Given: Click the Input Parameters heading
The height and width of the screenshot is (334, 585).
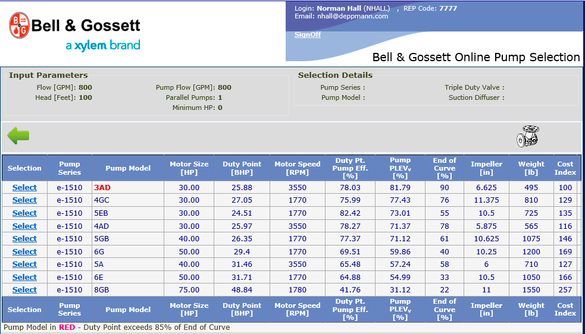Looking at the screenshot, I should 48,75.
